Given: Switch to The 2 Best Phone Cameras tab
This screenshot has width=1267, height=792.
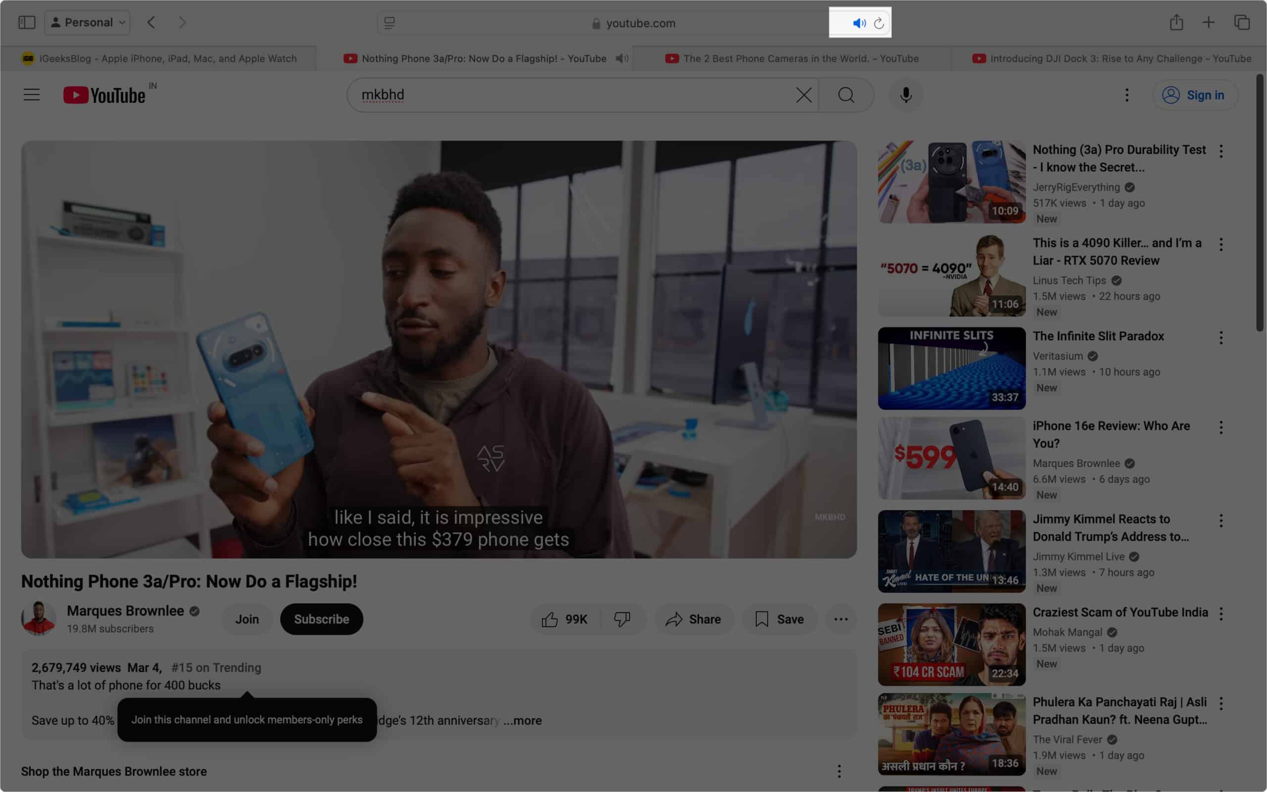Looking at the screenshot, I should click(x=792, y=59).
